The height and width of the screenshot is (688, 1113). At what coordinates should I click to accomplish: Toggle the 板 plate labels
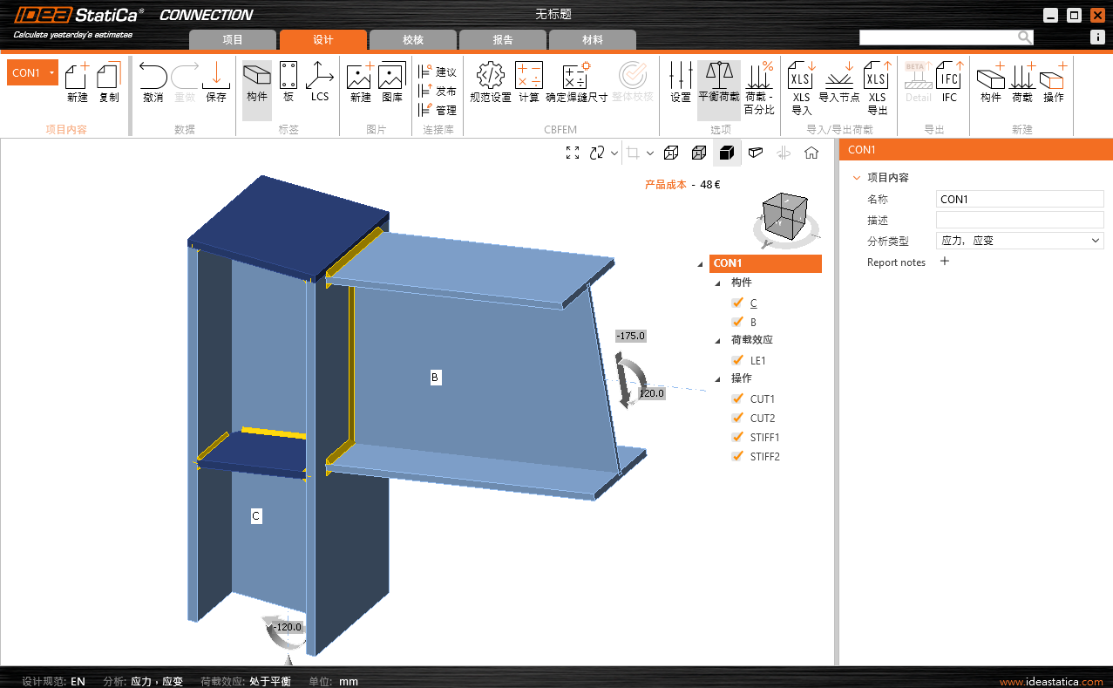[288, 83]
